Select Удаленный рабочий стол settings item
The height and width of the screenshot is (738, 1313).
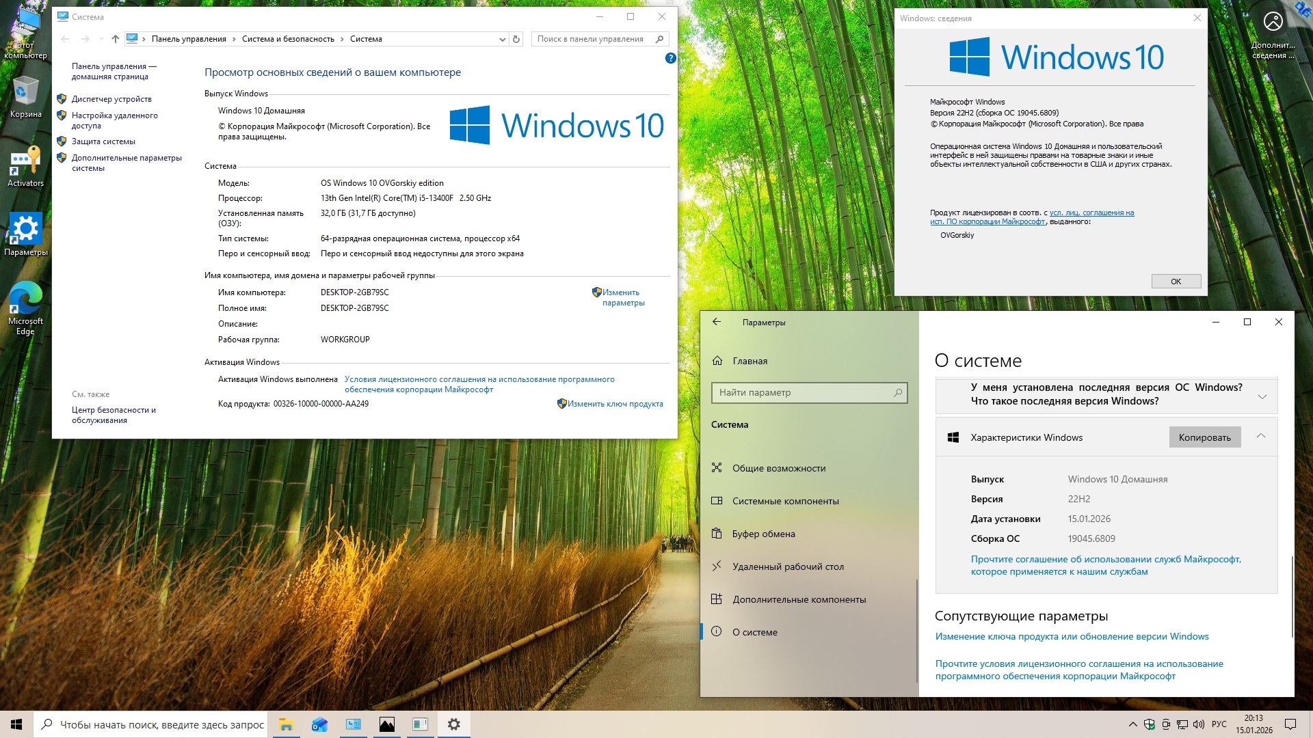coord(787,566)
